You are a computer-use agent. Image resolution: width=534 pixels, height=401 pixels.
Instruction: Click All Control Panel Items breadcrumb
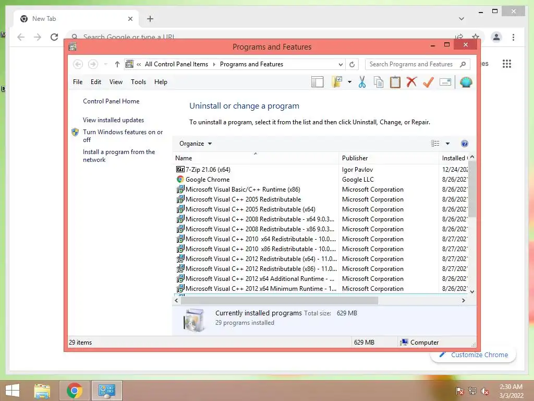pos(176,64)
